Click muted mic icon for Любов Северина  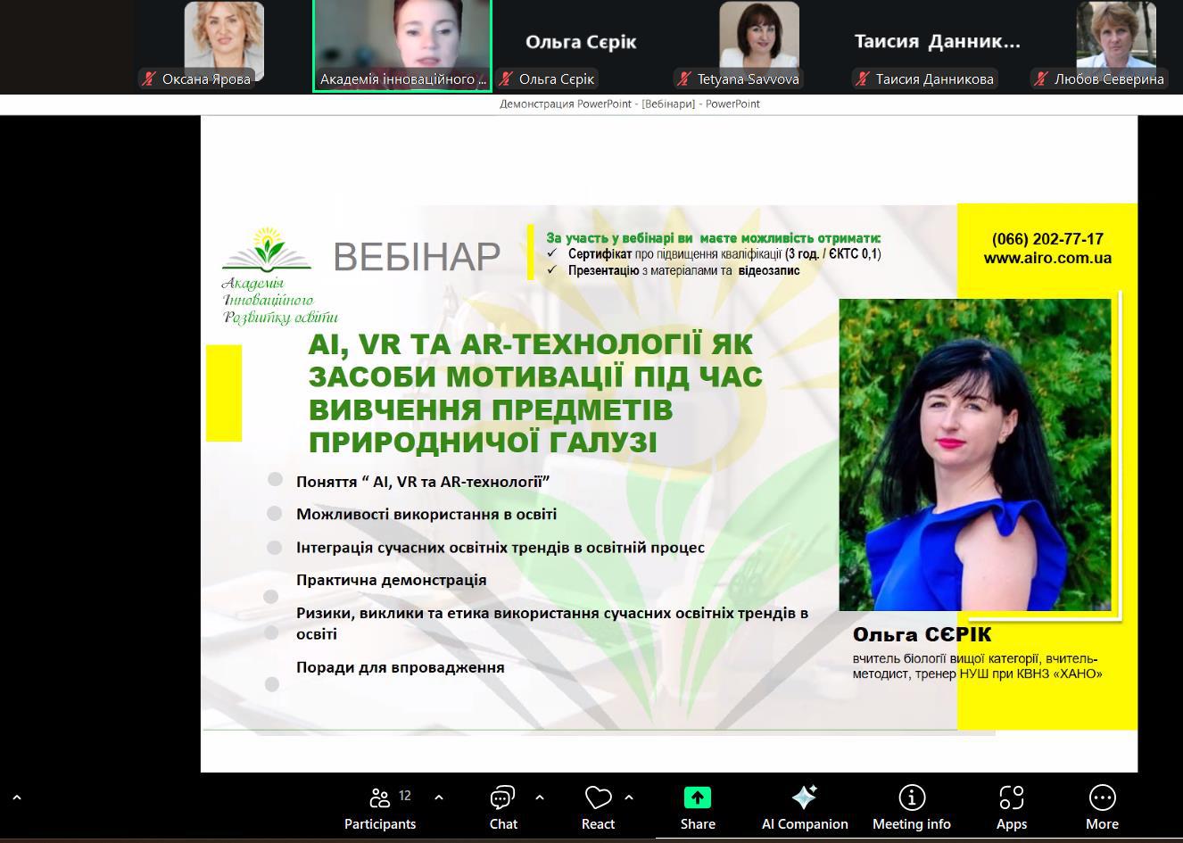coord(1041,79)
